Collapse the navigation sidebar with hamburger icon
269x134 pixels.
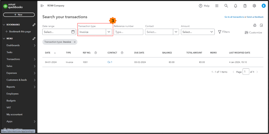42,6
